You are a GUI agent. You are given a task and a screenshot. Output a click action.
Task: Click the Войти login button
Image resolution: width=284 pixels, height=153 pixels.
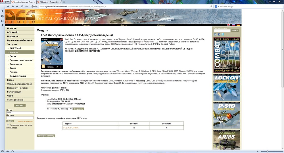[x=10, y=121]
